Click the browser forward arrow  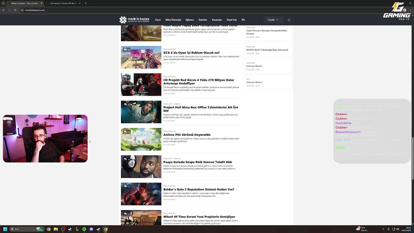(9, 10)
